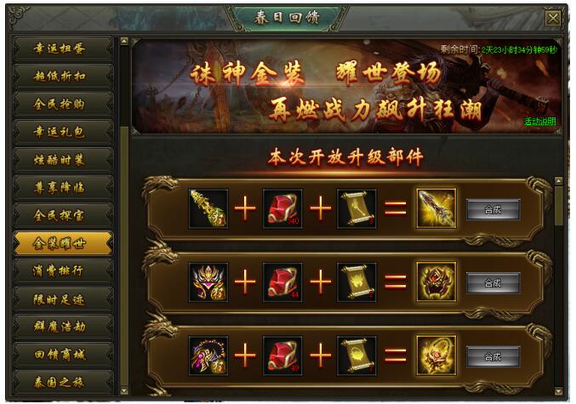Click the recipe list scroll up arrow
Image resolution: width=576 pixels, height=404 pixels.
pyautogui.click(x=558, y=180)
